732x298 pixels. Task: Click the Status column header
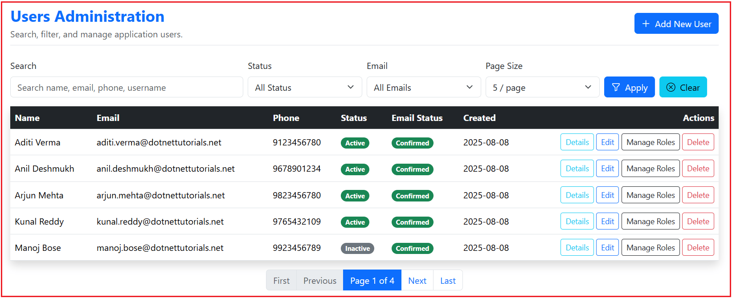coord(354,118)
